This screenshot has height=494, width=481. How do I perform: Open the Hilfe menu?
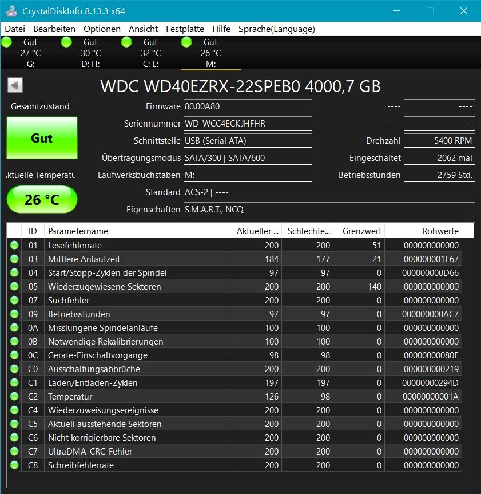221,29
